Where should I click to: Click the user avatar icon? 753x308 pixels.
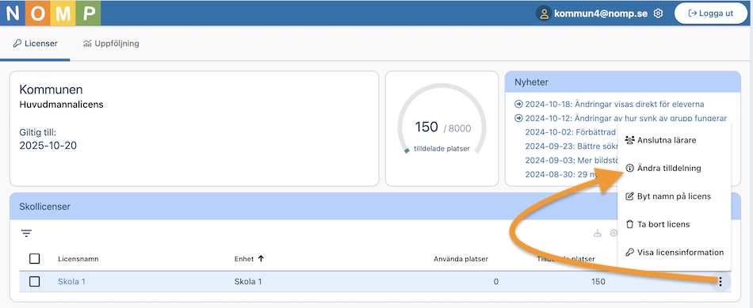pyautogui.click(x=544, y=13)
